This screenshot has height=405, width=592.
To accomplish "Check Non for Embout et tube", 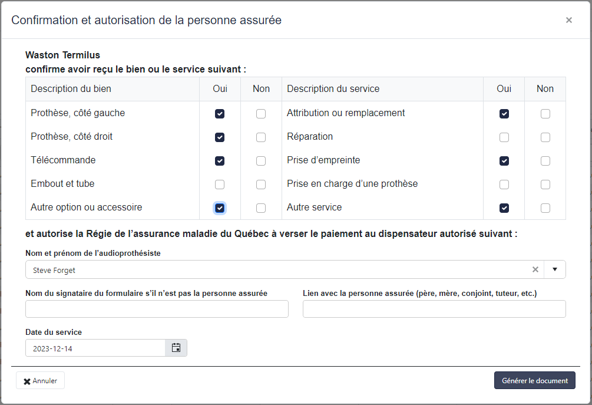I will pos(261,185).
